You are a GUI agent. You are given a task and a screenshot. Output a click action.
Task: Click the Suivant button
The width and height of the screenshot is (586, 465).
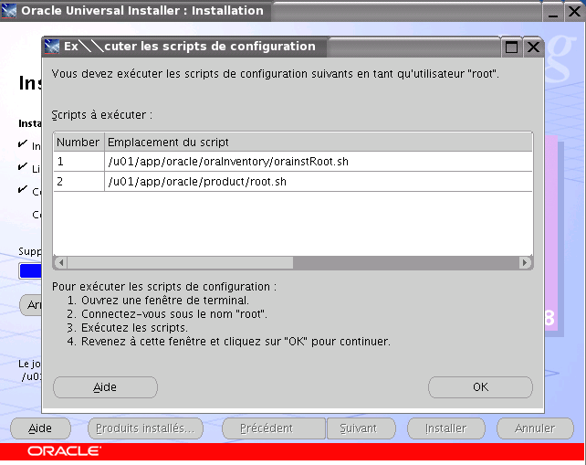pyautogui.click(x=361, y=428)
